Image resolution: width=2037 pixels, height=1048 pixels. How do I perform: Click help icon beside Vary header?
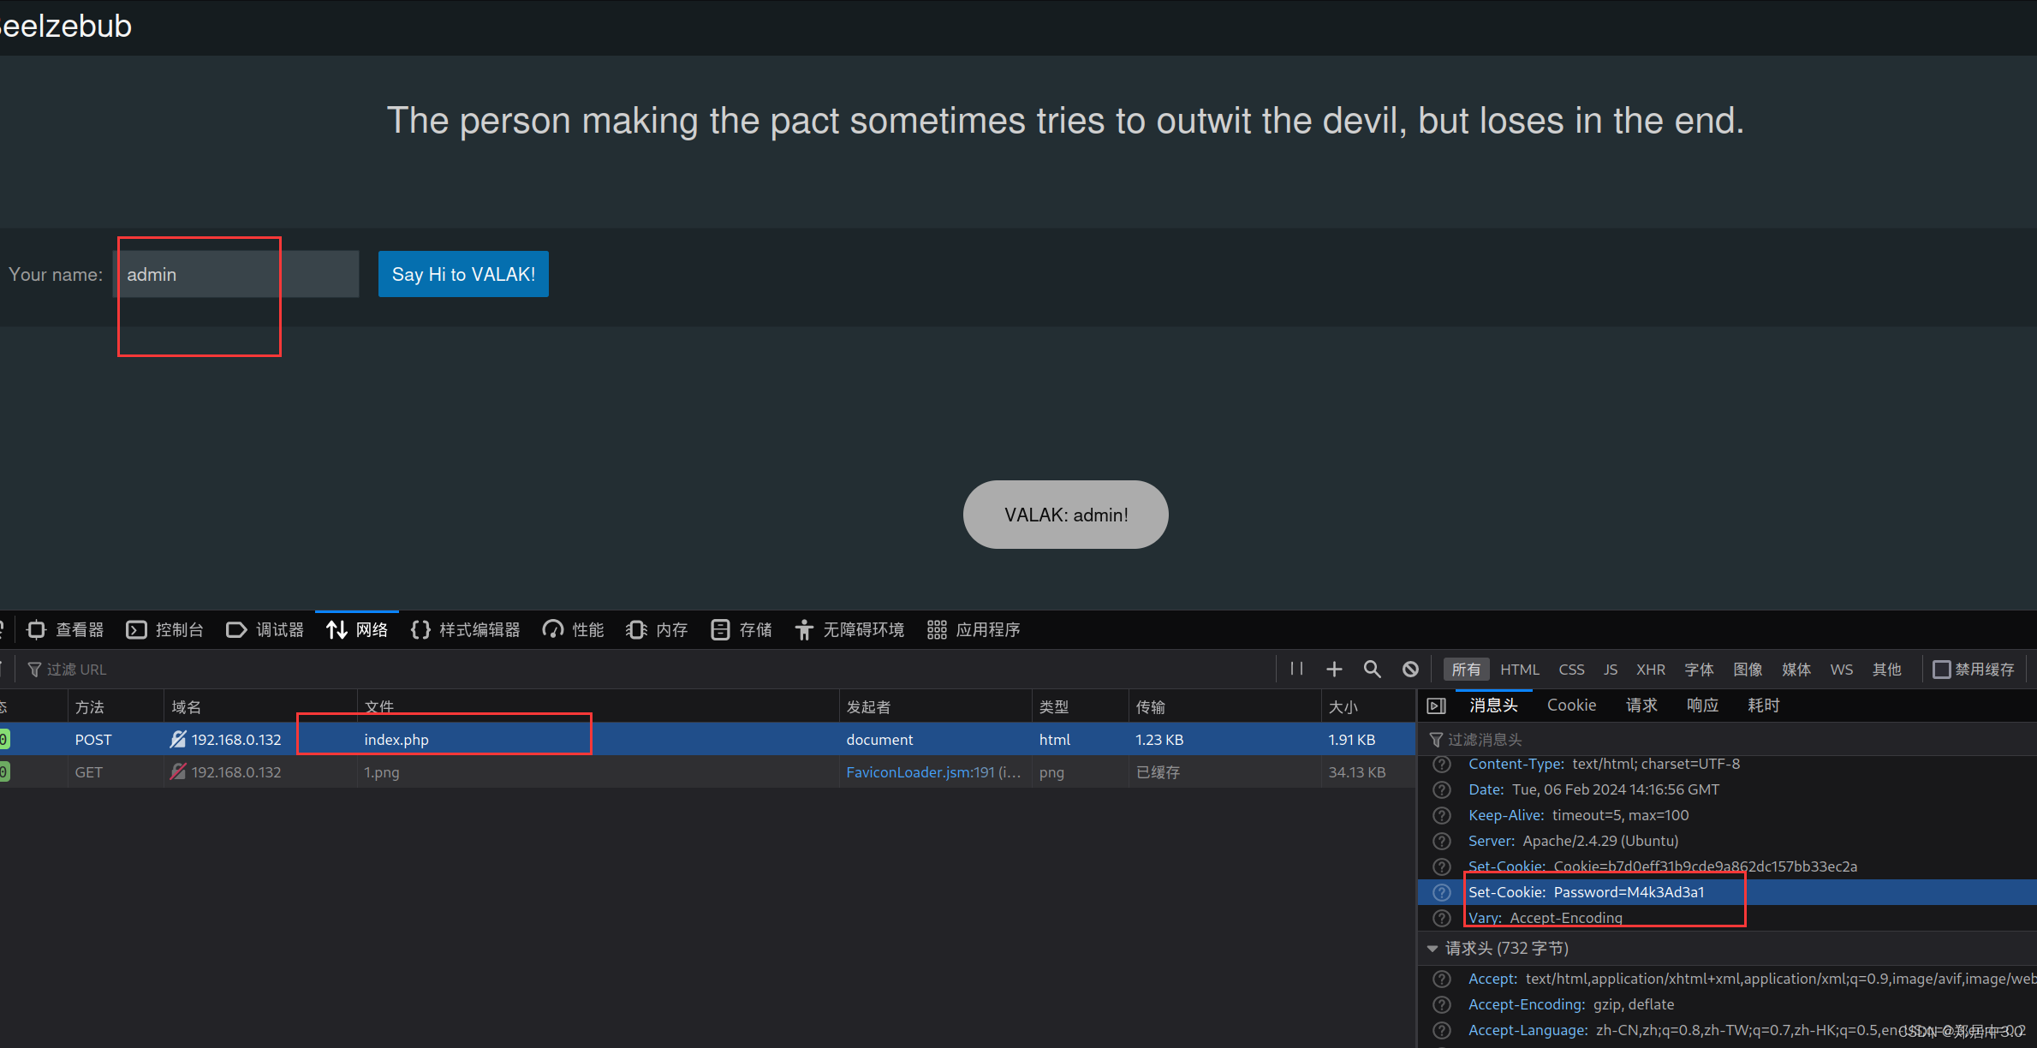(x=1443, y=919)
